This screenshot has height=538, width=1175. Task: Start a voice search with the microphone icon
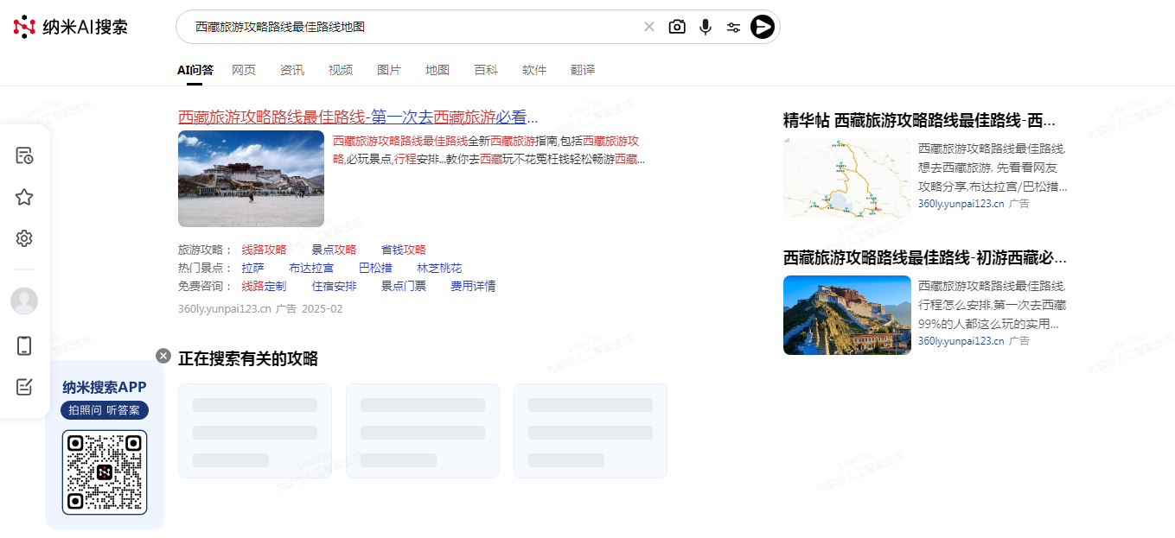tap(705, 27)
